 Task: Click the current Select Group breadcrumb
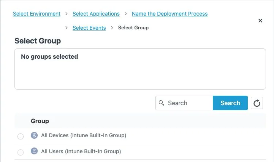click(x=133, y=28)
